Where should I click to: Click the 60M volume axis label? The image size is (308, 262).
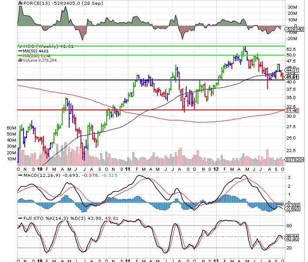(x=11, y=128)
